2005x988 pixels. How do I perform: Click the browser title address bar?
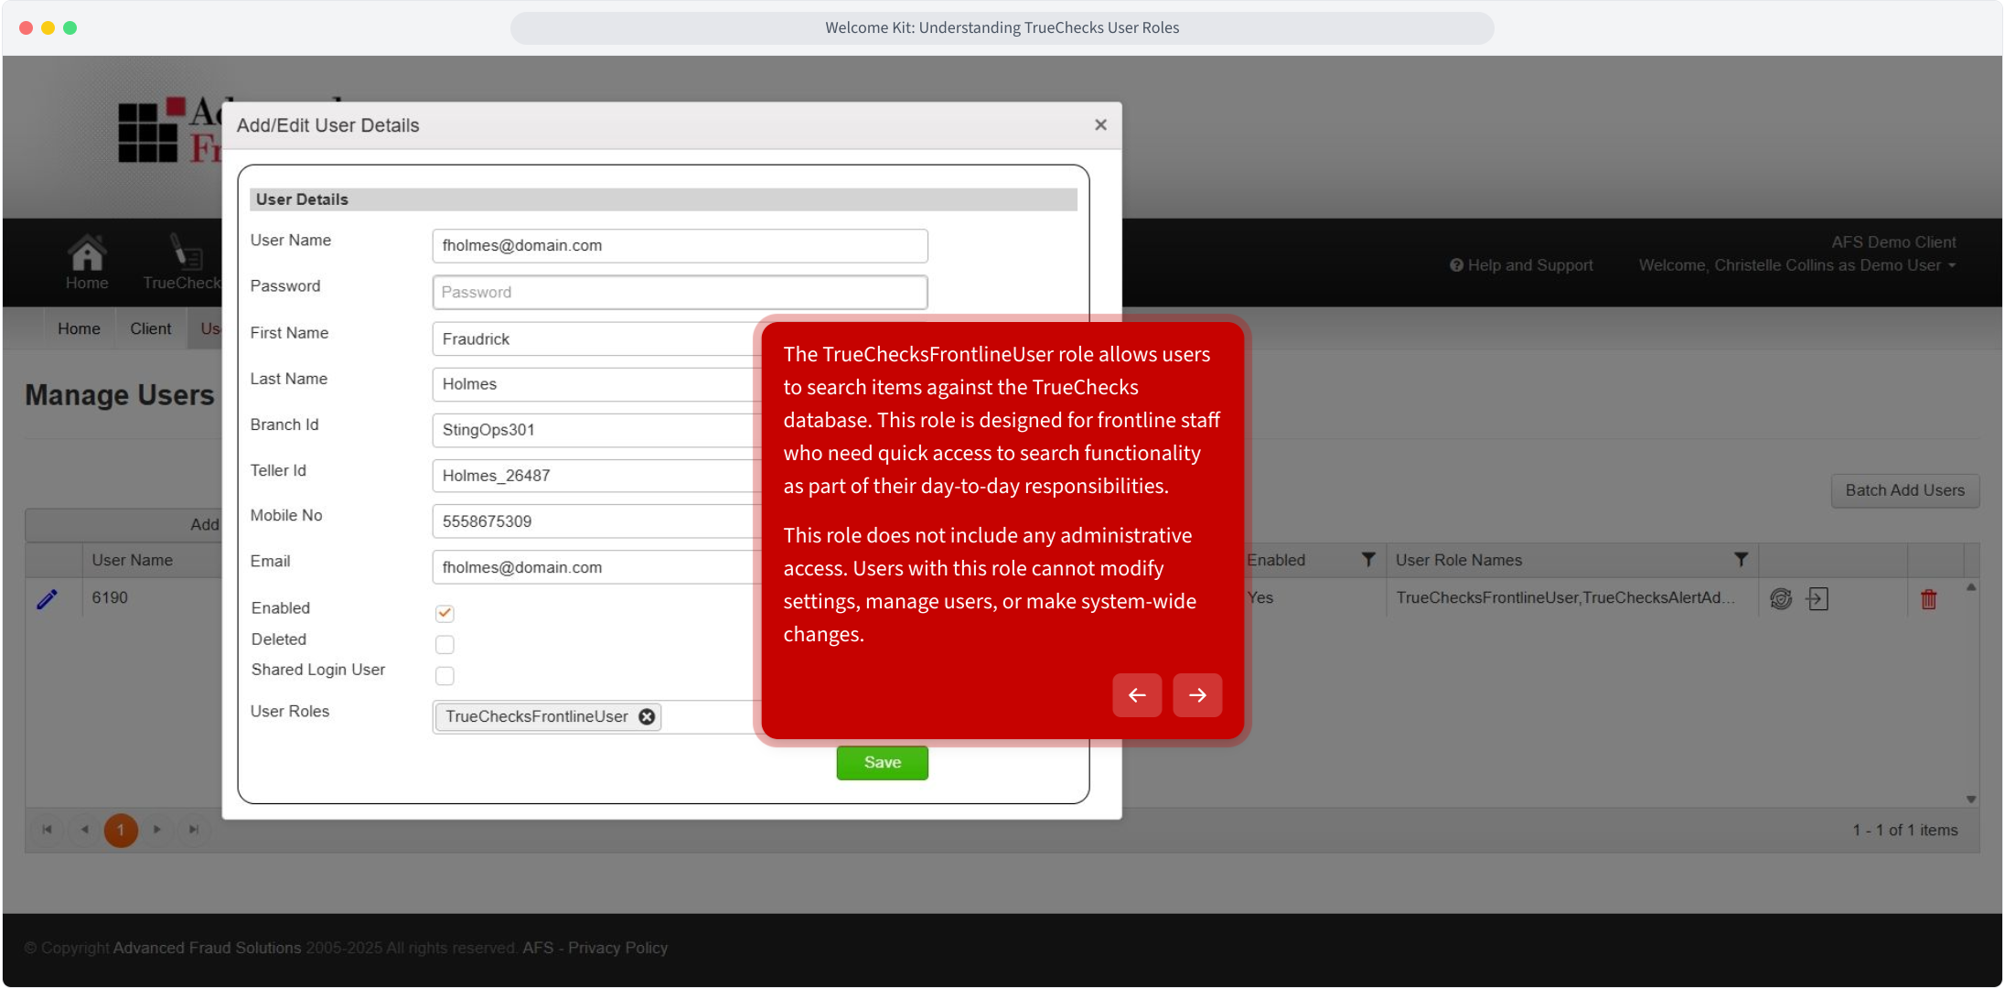[x=1002, y=27]
